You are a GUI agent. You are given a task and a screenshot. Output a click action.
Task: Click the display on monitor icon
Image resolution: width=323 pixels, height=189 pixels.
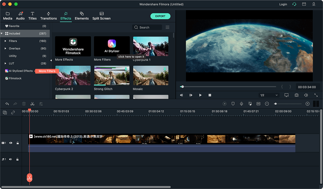[x=286, y=95]
